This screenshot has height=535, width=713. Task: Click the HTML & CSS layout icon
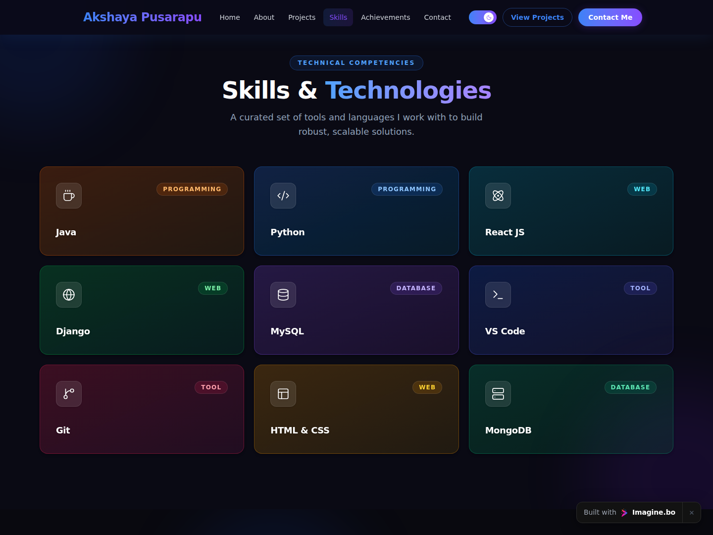283,394
